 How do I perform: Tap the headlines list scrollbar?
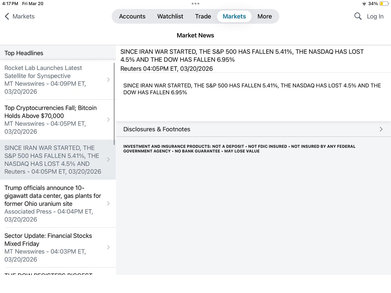(x=114, y=104)
